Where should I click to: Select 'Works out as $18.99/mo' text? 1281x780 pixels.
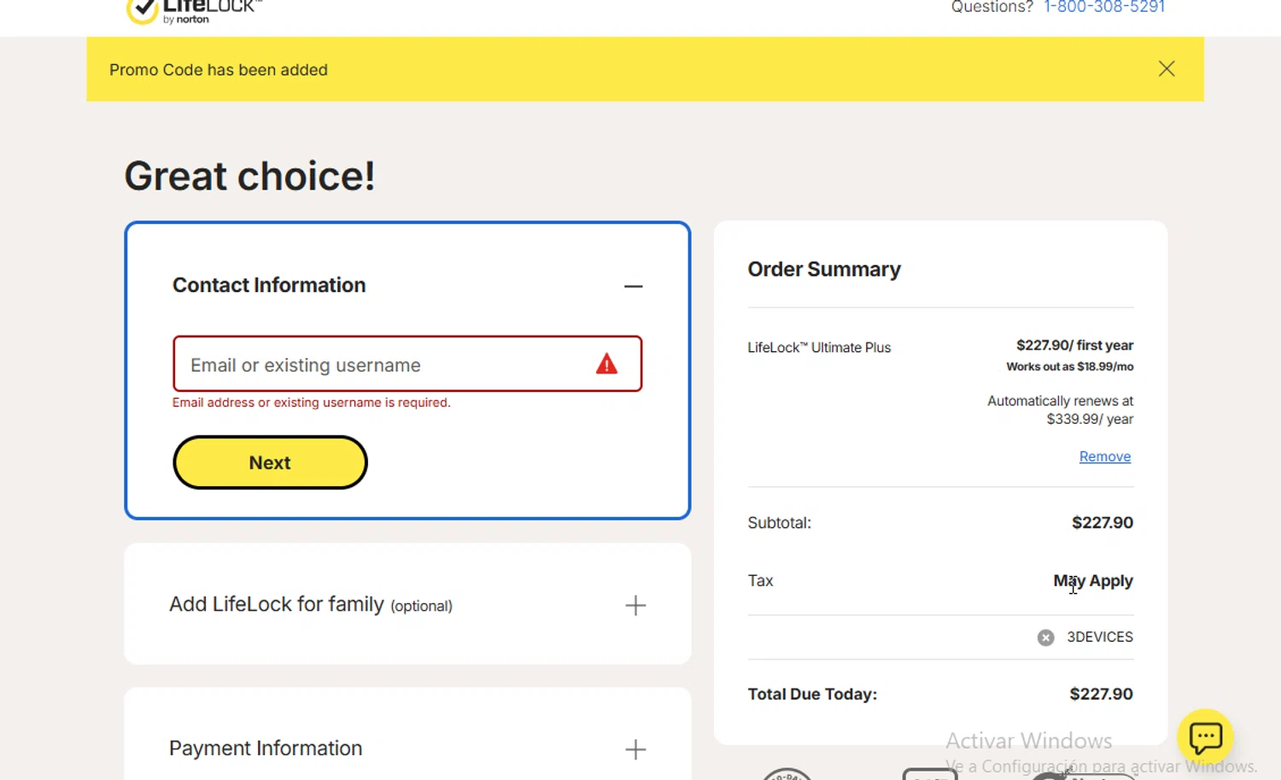[x=1069, y=367]
